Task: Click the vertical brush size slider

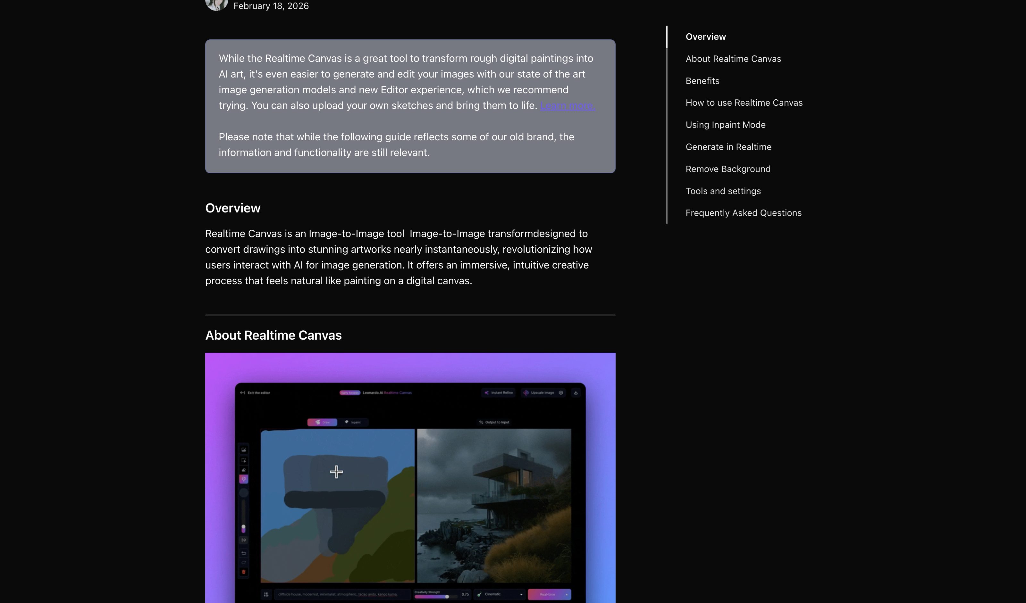Action: coord(243,516)
